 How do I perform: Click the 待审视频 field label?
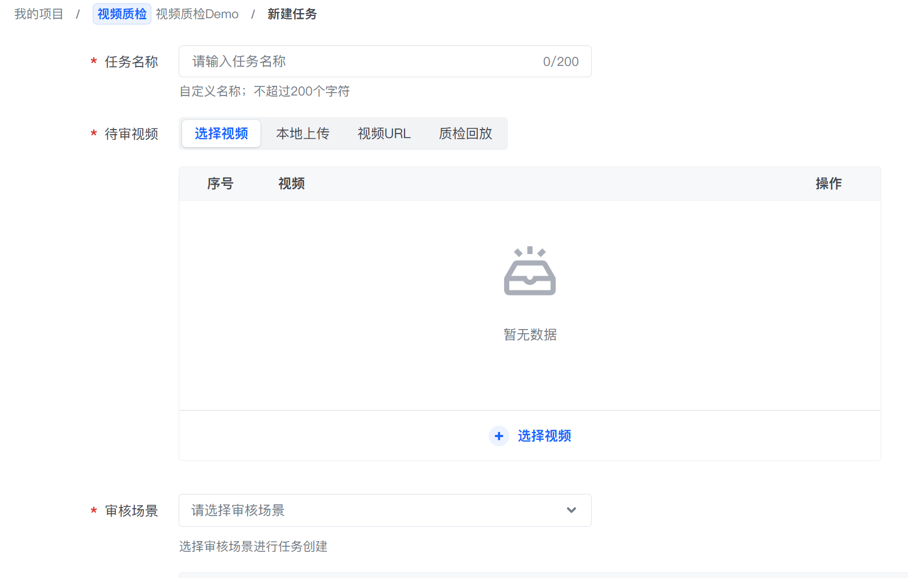coord(131,134)
